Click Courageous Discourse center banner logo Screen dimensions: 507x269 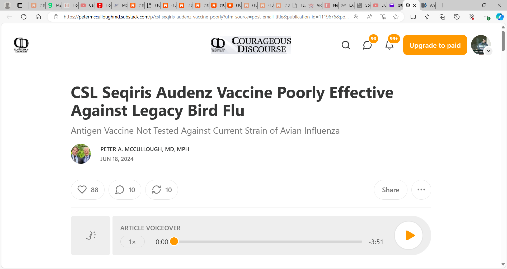[251, 45]
